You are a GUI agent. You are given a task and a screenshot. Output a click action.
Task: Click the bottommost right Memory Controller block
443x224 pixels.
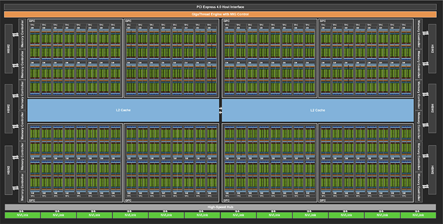[x=419, y=187]
